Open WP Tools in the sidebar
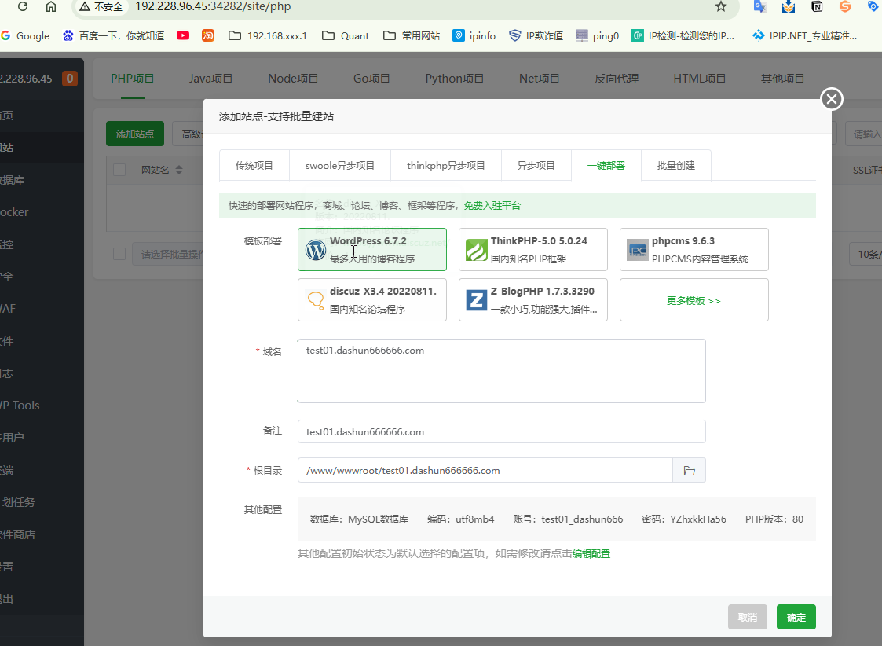This screenshot has width=882, height=646. (x=20, y=406)
